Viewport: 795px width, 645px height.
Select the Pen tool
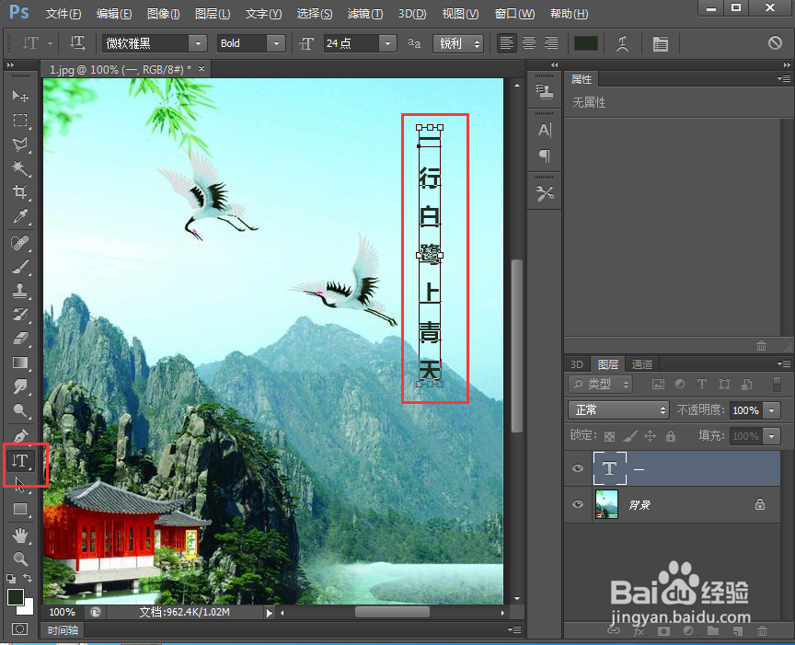click(x=20, y=435)
